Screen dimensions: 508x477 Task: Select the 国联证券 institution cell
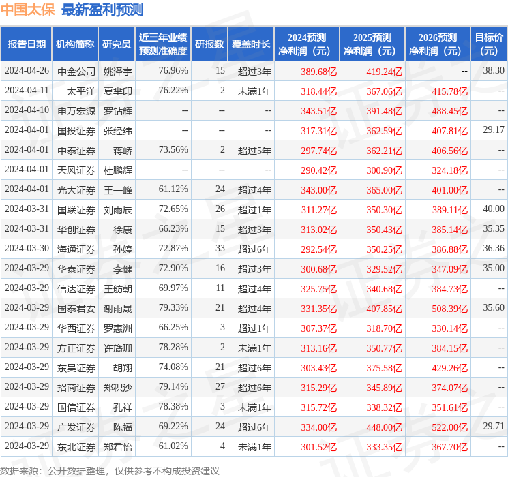[76, 209]
